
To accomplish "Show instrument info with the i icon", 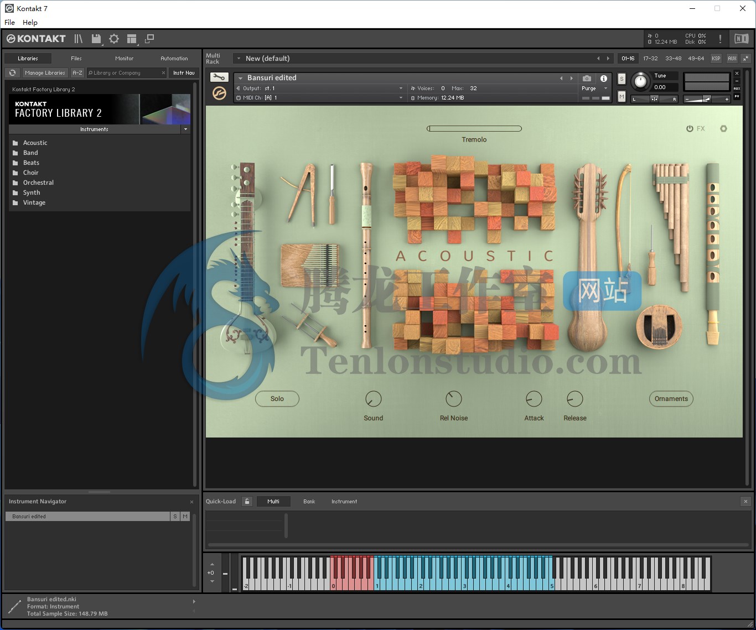I will (604, 79).
